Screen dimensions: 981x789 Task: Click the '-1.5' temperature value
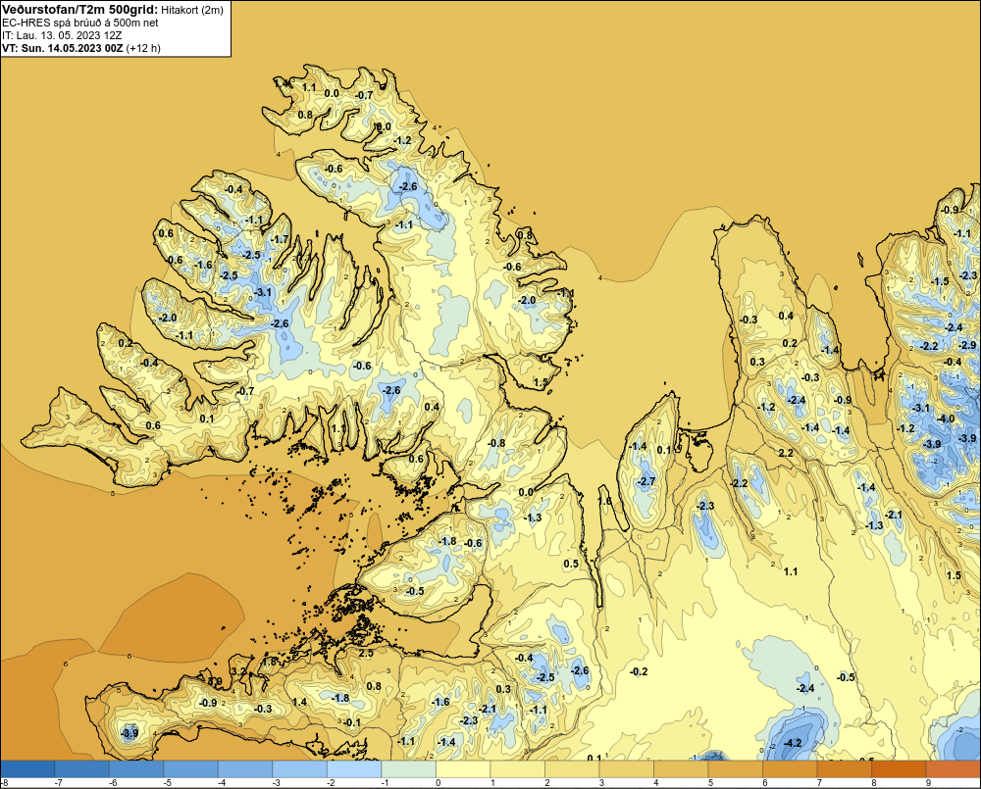[940, 281]
